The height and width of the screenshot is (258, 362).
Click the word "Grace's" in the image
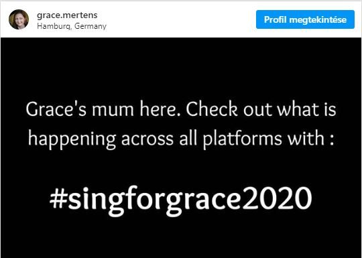tap(56, 109)
